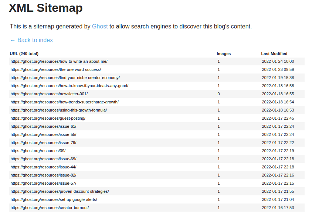This screenshot has height=212, width=312.
Task: Click the image count for how-to-write-an-about-me row
Action: [219, 61]
